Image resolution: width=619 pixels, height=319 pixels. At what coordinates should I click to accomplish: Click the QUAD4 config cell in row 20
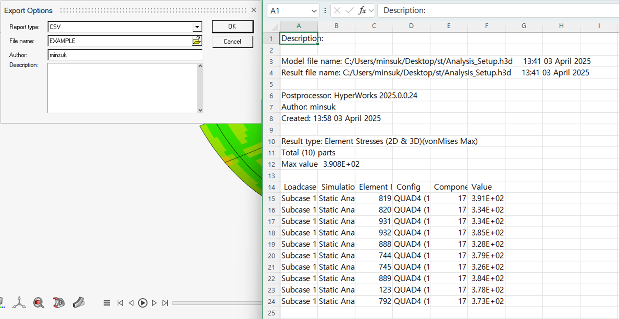point(411,255)
